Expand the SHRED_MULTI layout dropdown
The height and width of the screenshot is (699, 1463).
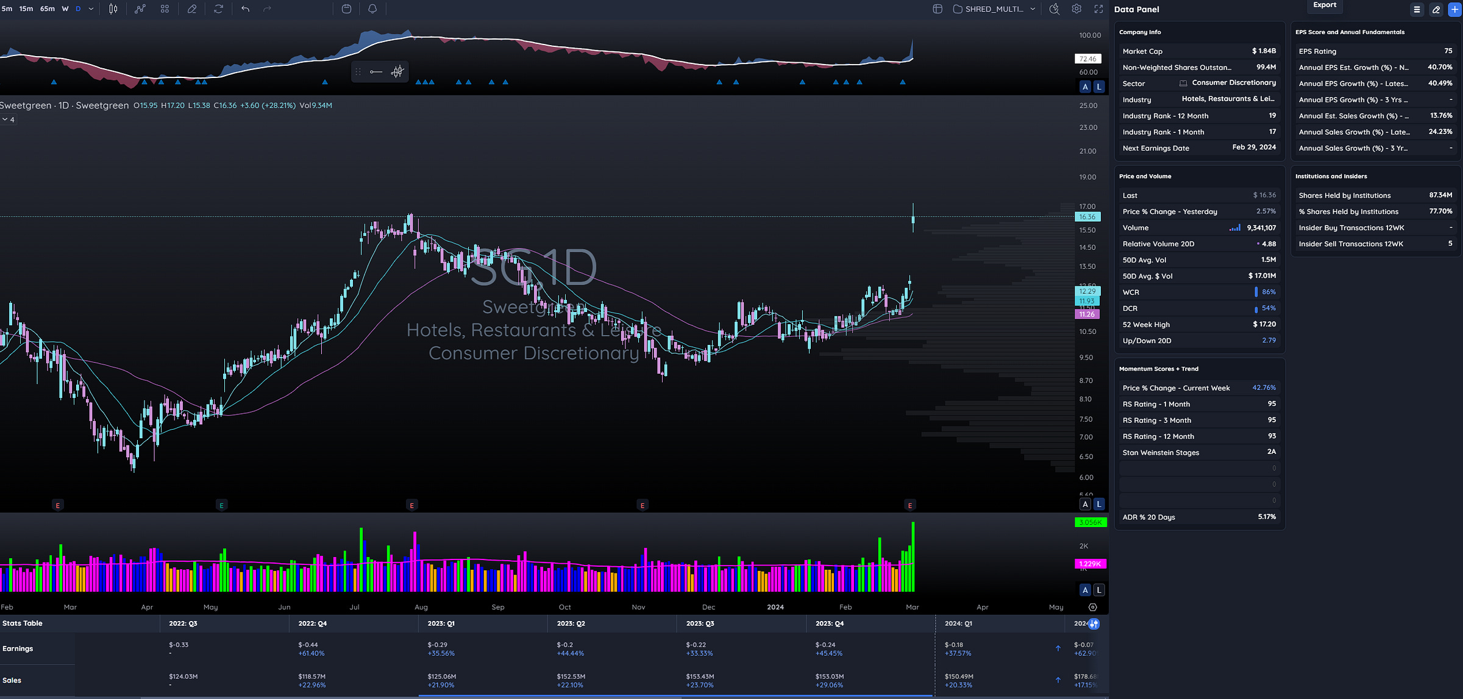pos(1033,9)
